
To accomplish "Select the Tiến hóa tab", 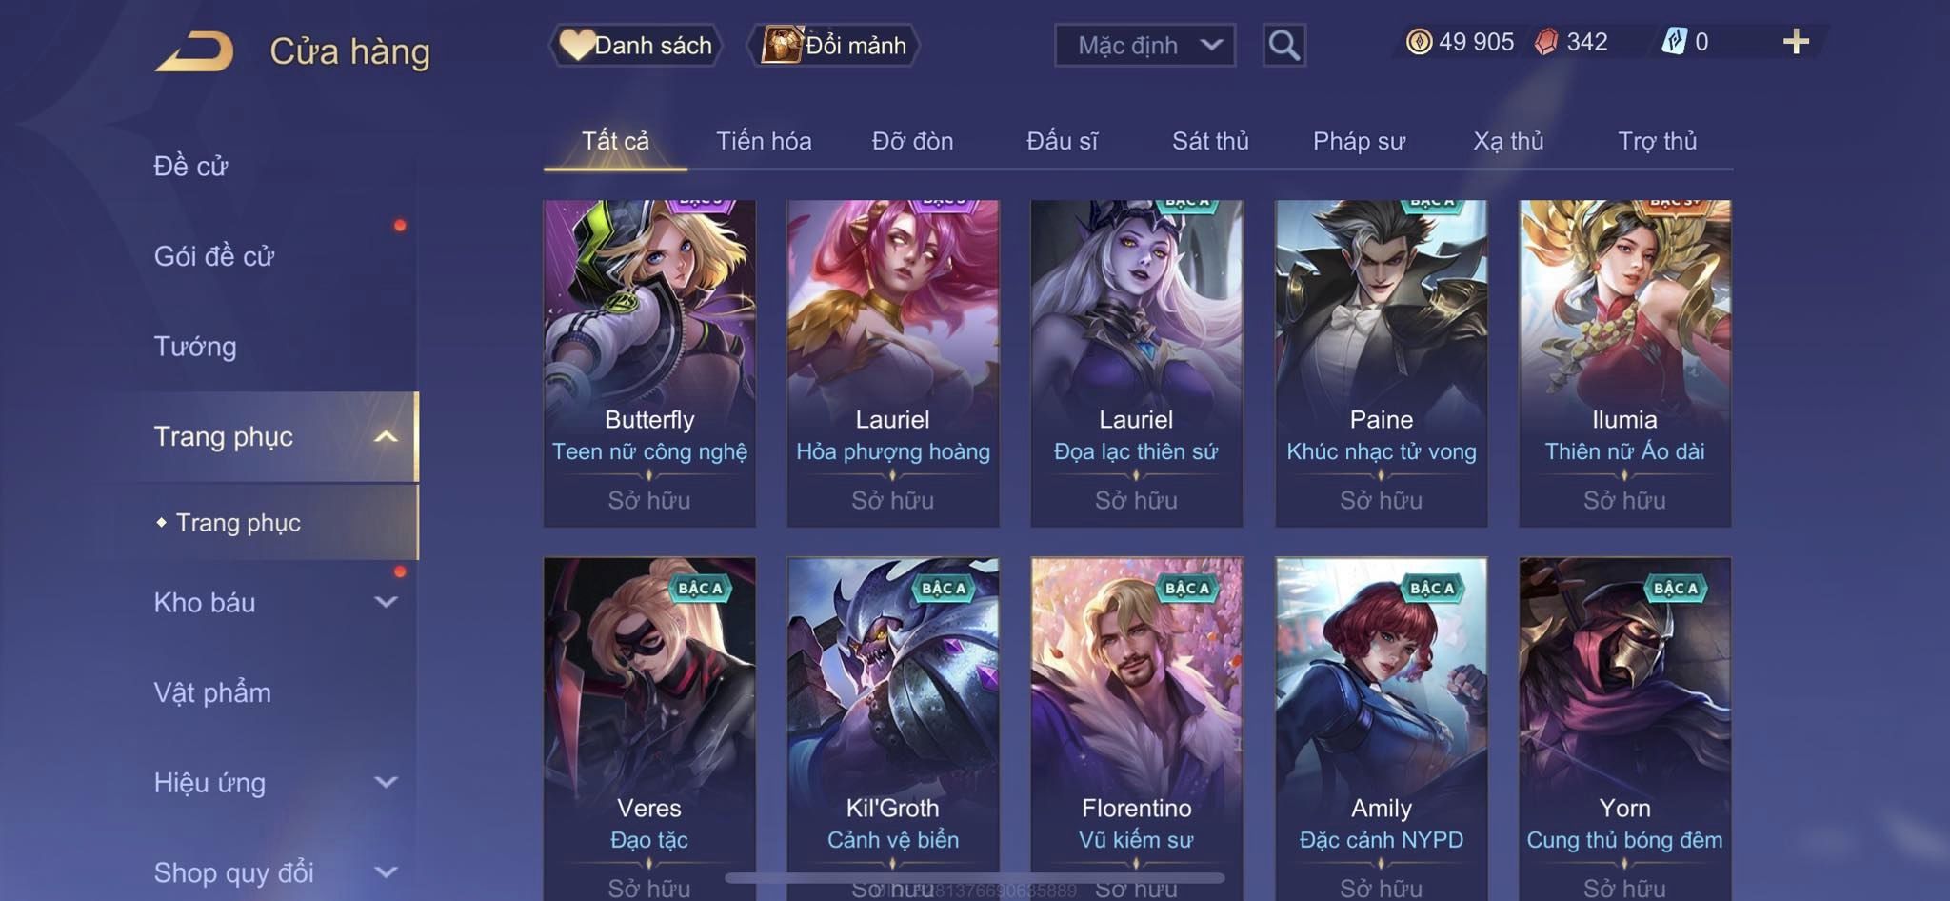I will (x=764, y=141).
